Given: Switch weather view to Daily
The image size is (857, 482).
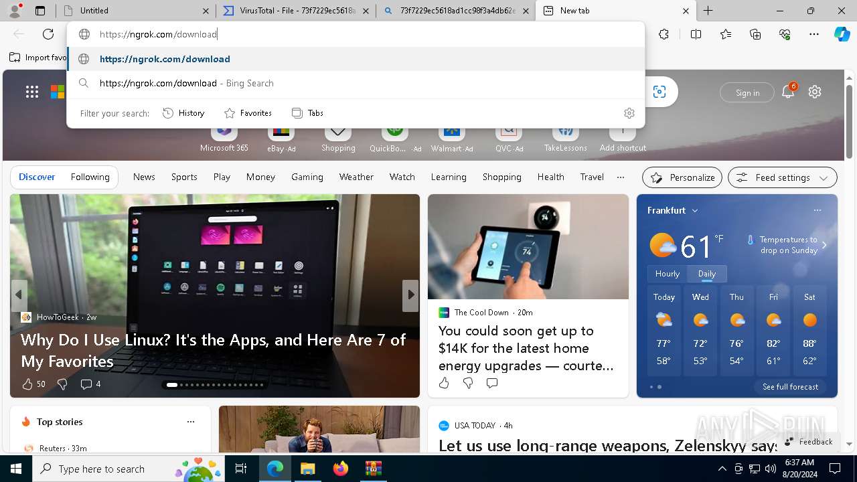Looking at the screenshot, I should (x=707, y=274).
